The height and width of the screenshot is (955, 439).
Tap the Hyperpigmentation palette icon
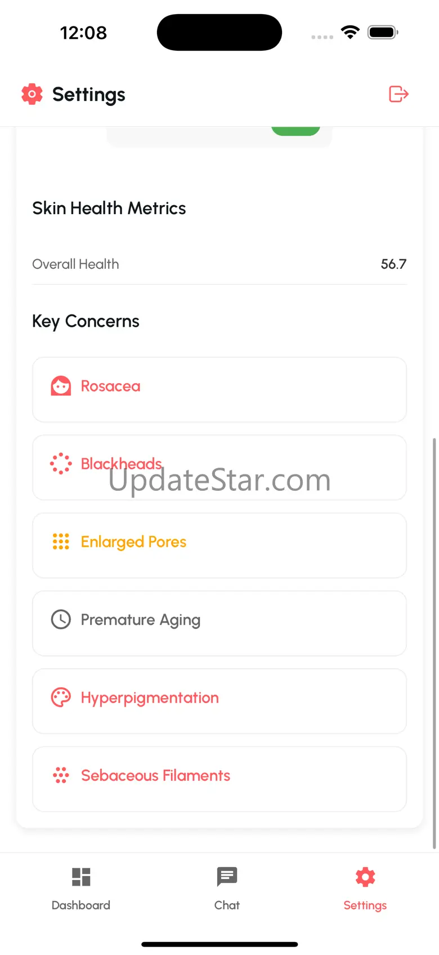(61, 698)
